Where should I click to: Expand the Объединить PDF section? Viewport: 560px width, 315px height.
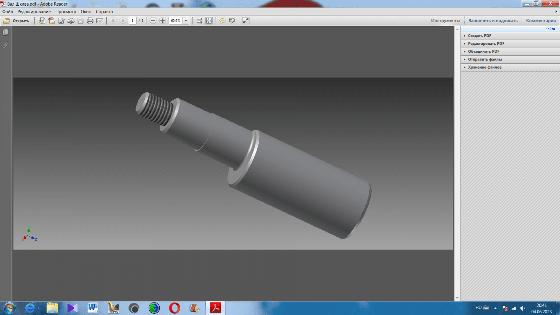pos(483,51)
